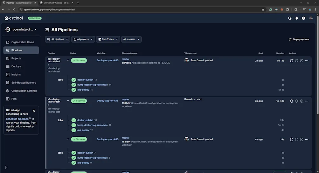Click the OPERATIONAL status badge
Image resolution: width=319 pixels, height=173 pixels.
pos(35,18)
